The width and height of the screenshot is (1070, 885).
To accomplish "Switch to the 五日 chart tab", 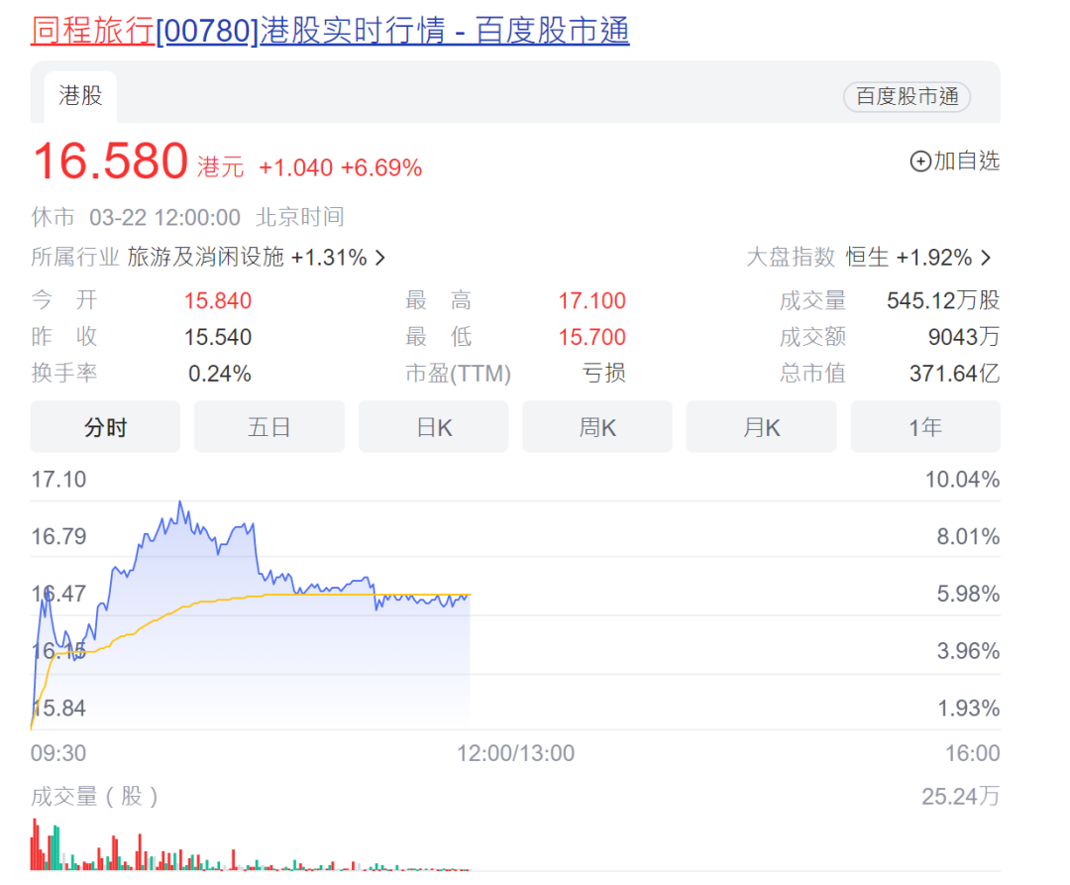I will 268,427.
